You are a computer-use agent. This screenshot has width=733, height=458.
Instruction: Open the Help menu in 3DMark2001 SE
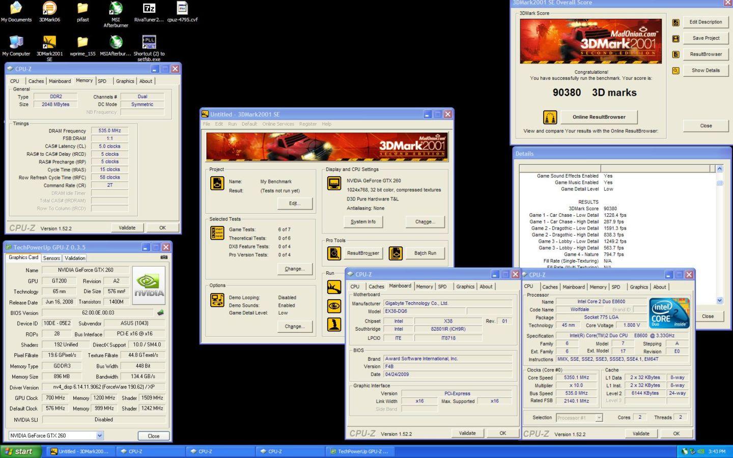tap(326, 124)
